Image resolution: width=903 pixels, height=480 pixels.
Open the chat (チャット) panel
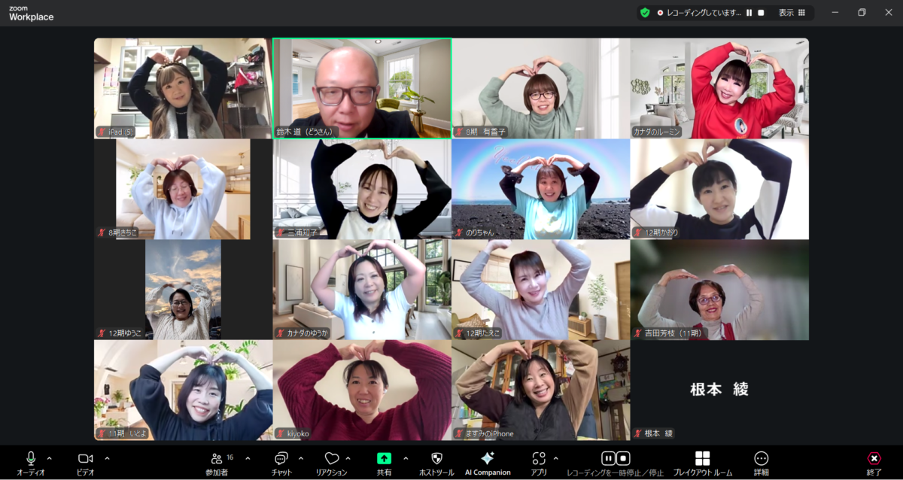(x=281, y=458)
